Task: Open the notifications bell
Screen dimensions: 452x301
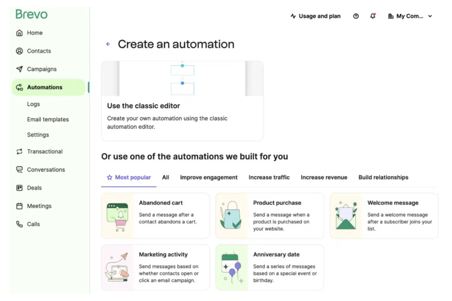Action: (373, 16)
